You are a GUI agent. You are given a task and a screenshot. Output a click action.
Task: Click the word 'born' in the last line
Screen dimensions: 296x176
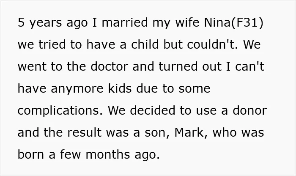tap(31, 154)
